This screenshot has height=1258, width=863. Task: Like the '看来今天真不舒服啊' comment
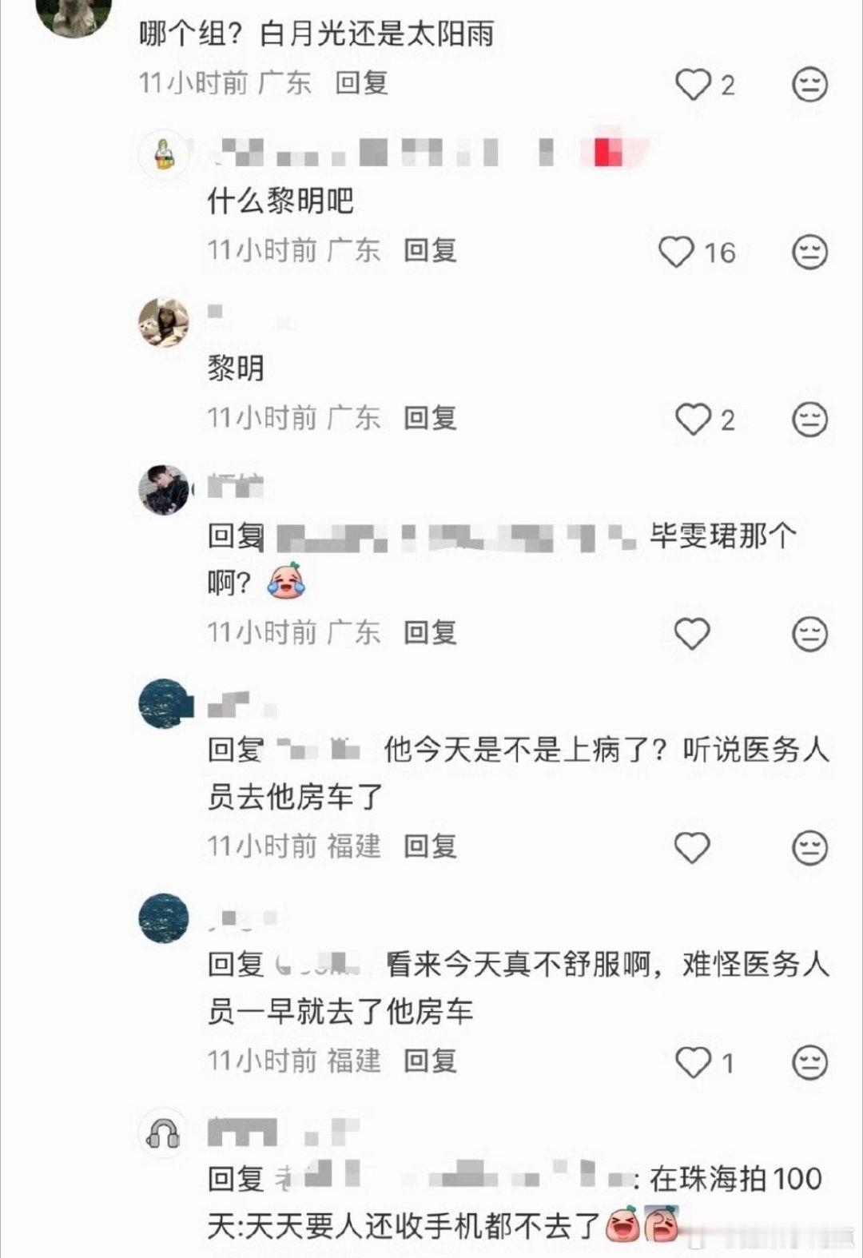(693, 1062)
